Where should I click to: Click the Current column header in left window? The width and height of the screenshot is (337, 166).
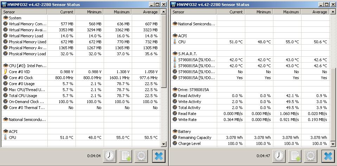coord(61,12)
